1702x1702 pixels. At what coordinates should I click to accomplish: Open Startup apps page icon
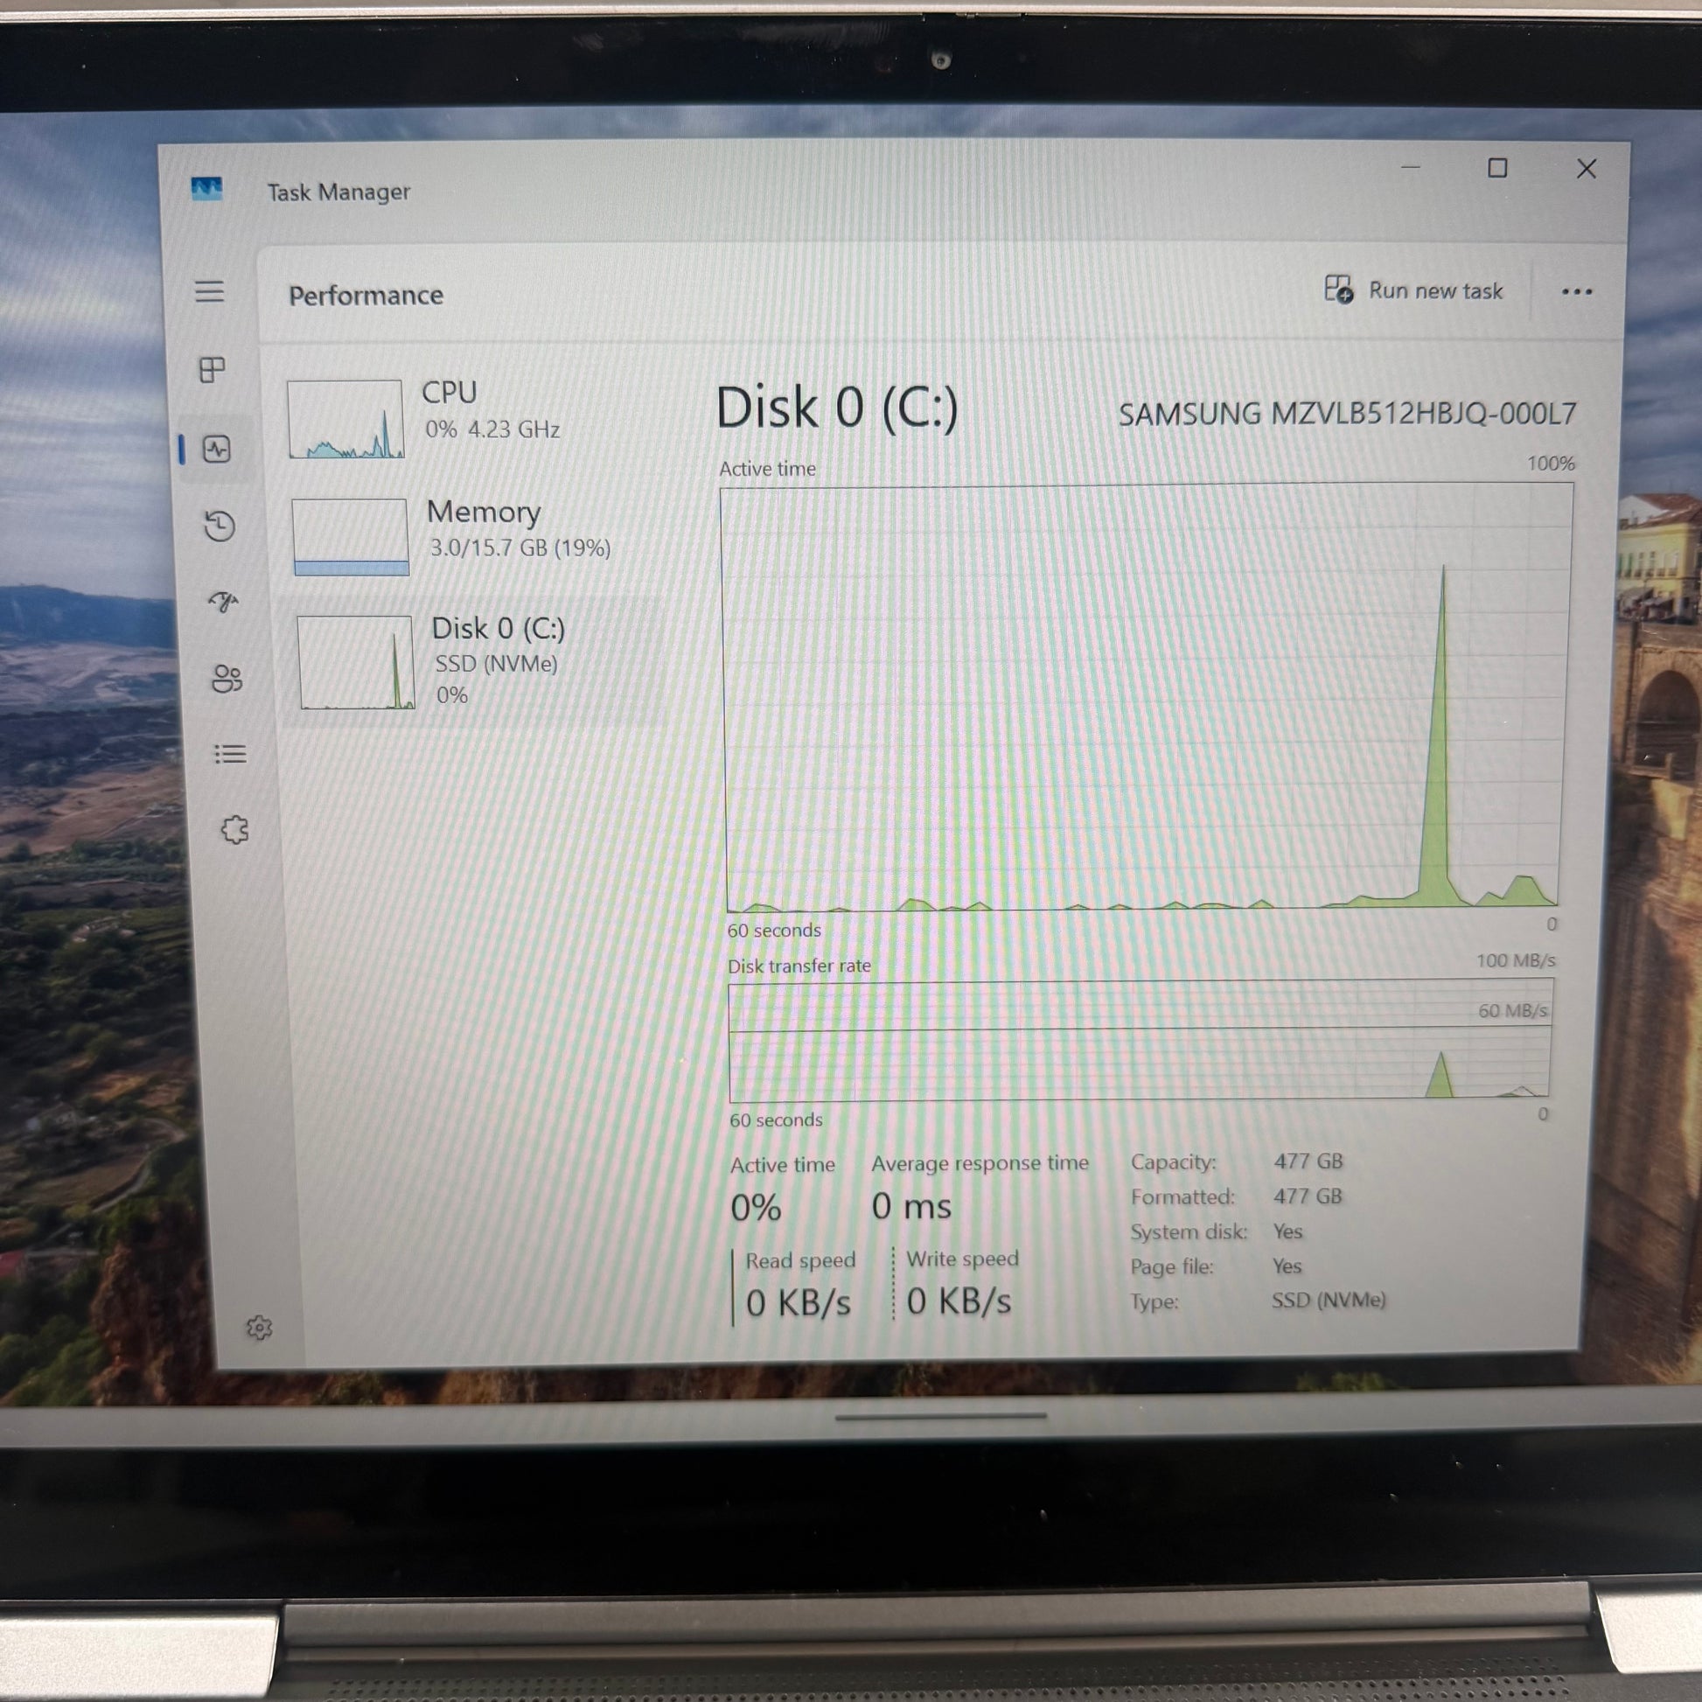224,602
